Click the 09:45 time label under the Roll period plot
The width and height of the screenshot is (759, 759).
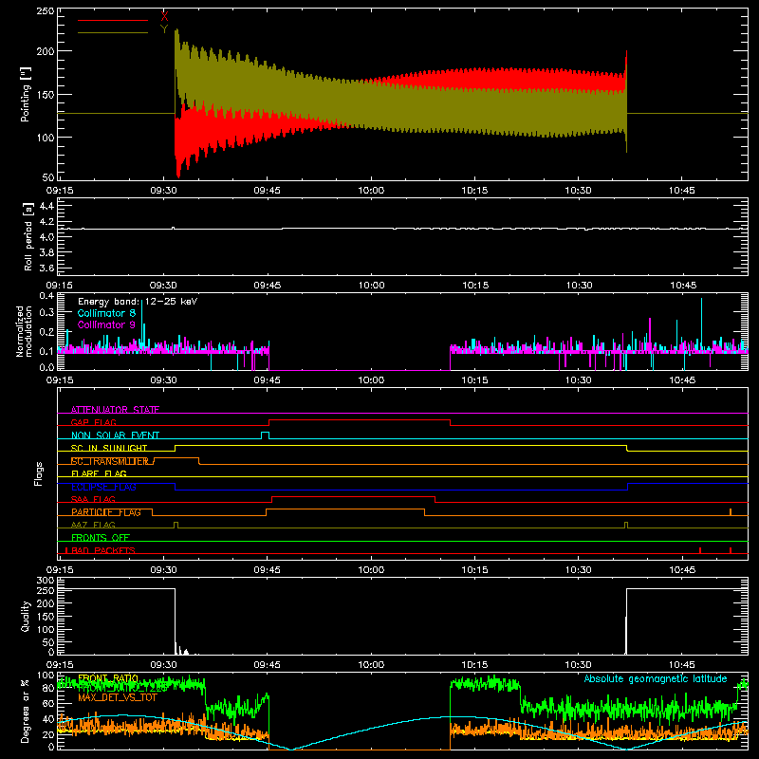pos(268,286)
